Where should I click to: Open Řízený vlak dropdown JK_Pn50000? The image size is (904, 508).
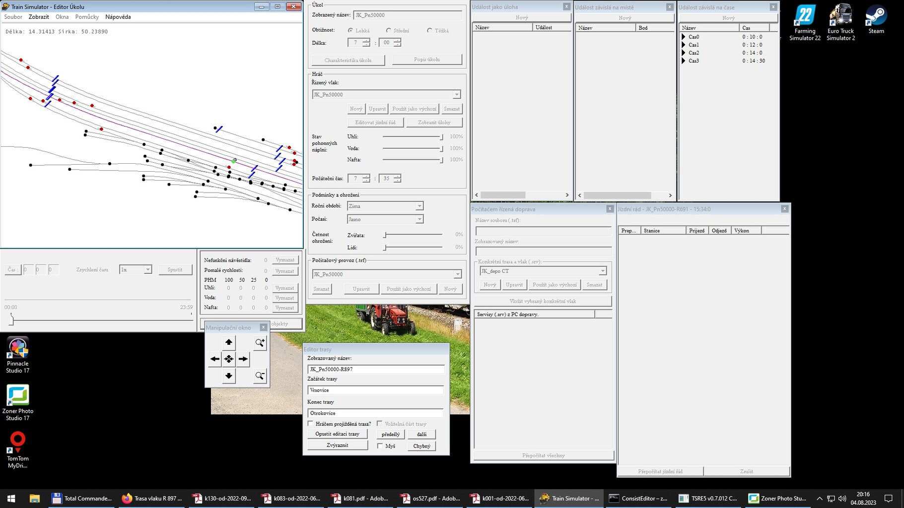[x=456, y=94]
